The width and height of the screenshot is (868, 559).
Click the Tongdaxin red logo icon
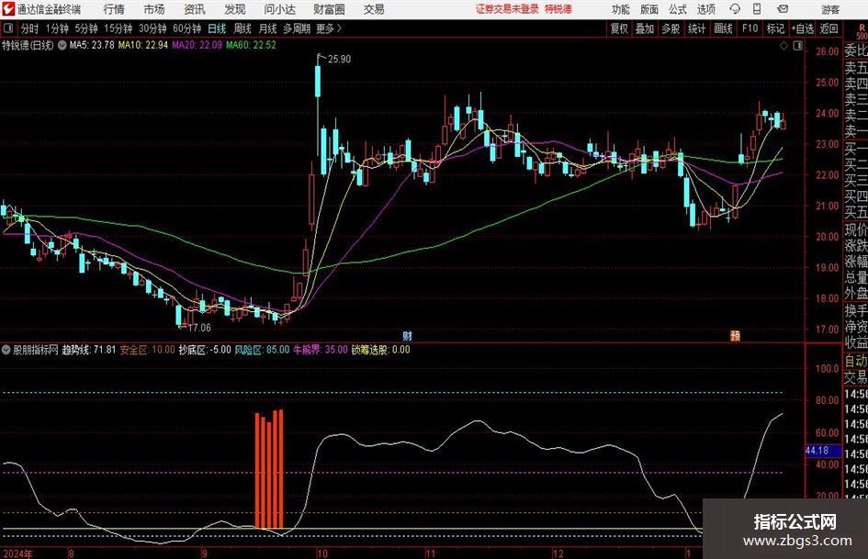(8, 9)
